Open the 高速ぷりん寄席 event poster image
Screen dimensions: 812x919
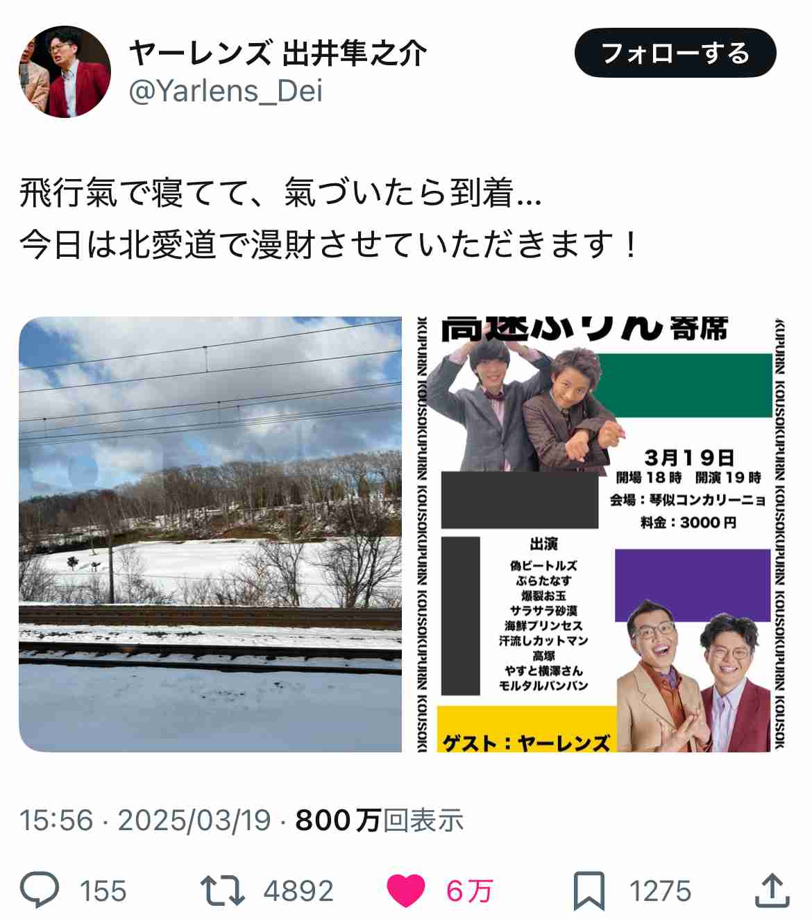[x=601, y=534]
